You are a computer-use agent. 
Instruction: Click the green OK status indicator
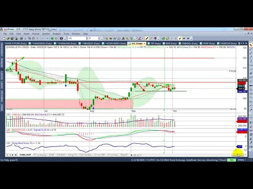pos(231,160)
